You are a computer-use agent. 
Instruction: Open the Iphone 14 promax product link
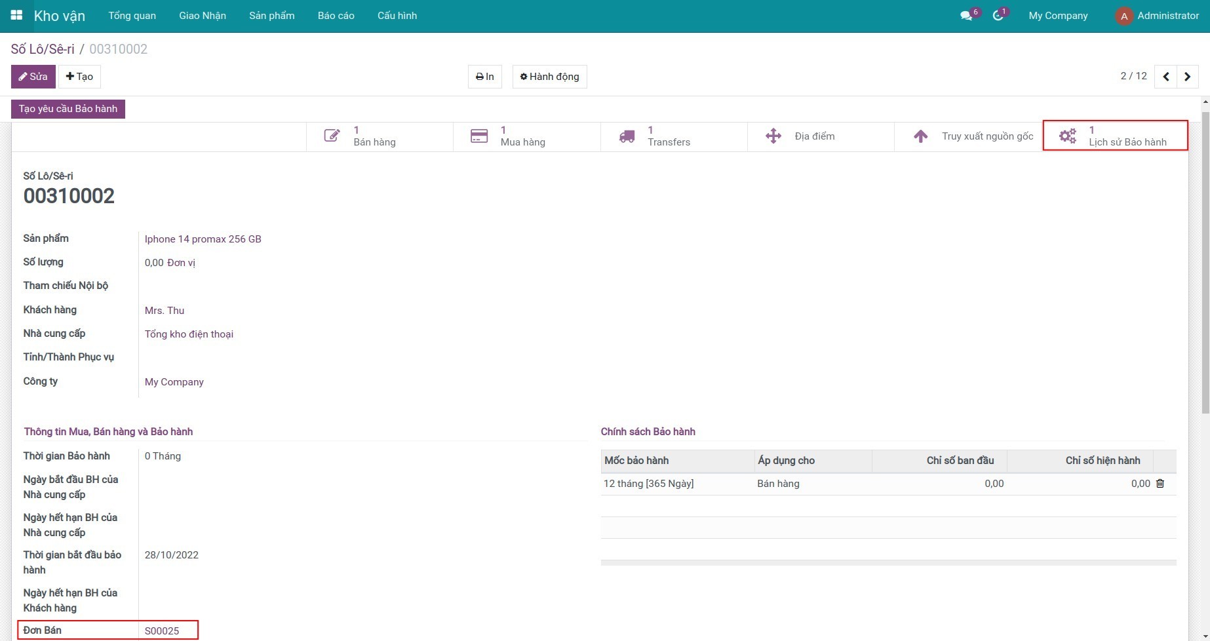[203, 239]
